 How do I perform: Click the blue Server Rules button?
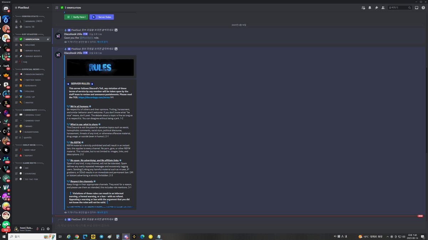point(102,17)
